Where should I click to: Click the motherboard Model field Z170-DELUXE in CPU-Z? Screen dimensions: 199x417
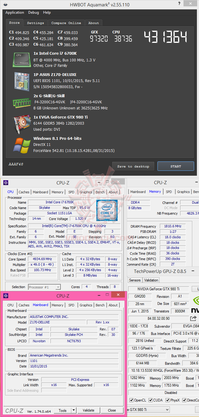(x=57, y=322)
